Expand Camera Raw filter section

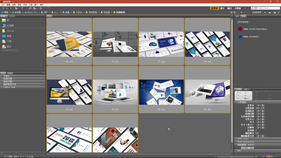(22, 87)
